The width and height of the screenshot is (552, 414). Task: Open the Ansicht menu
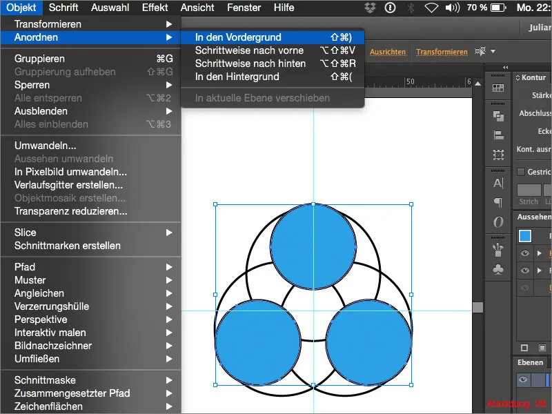[197, 8]
